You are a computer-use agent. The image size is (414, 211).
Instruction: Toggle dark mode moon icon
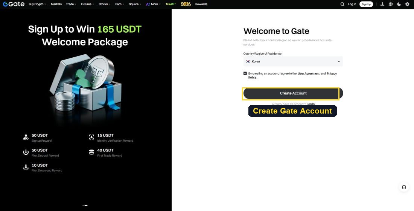click(399, 4)
